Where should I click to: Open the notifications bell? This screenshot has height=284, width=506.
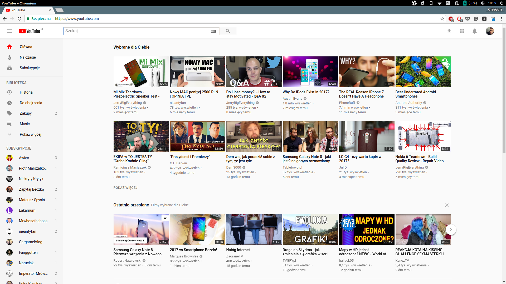click(475, 31)
